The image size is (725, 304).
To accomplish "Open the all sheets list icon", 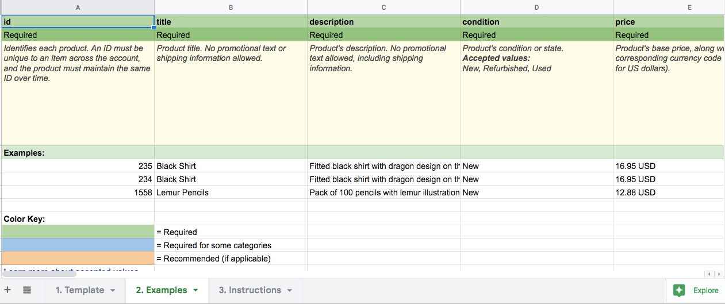I will [x=27, y=290].
